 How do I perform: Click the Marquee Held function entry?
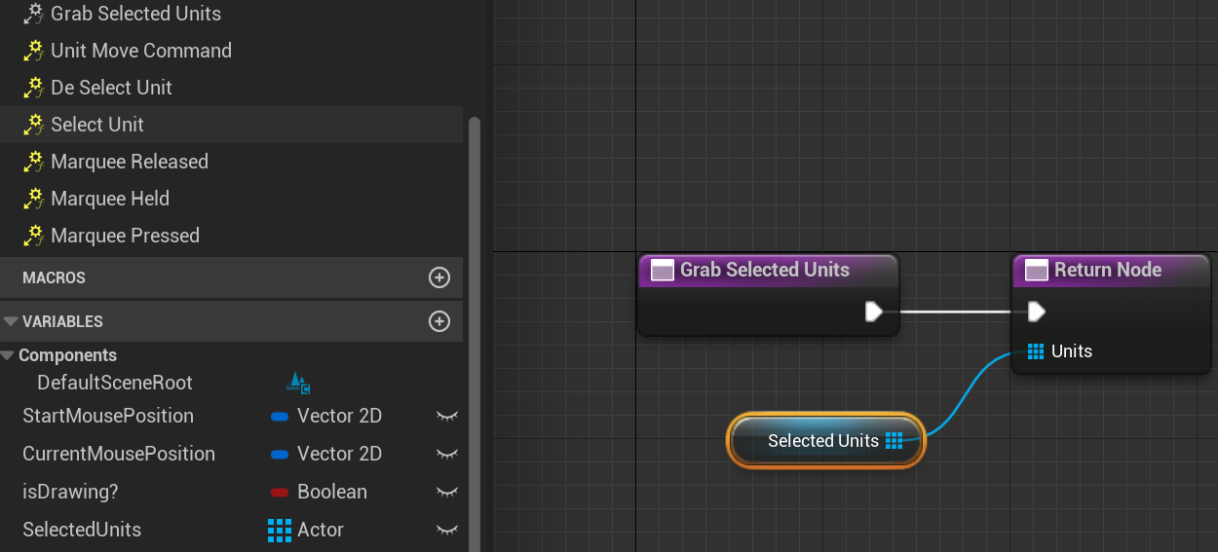(110, 199)
